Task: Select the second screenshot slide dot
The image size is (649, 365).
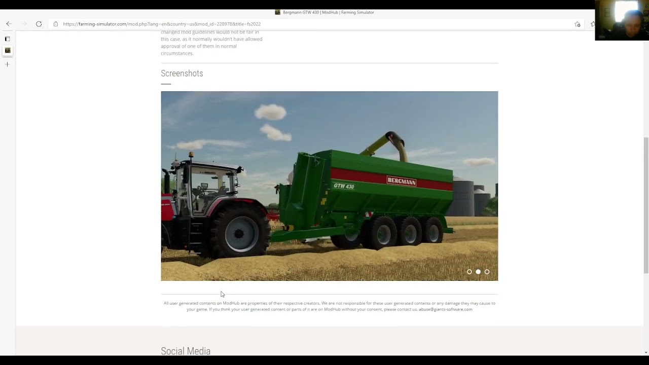Action: (478, 272)
